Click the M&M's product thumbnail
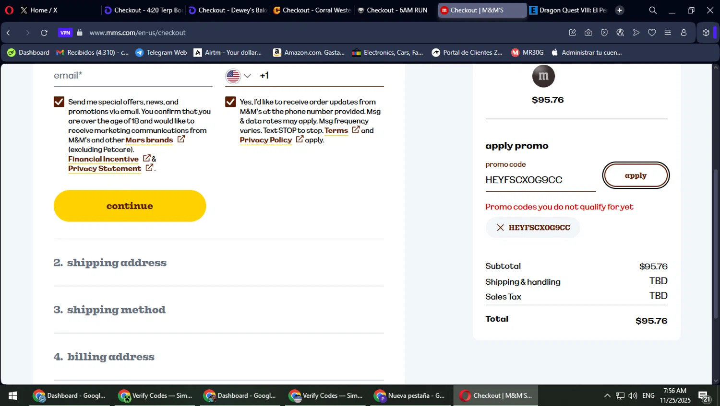 point(543,76)
